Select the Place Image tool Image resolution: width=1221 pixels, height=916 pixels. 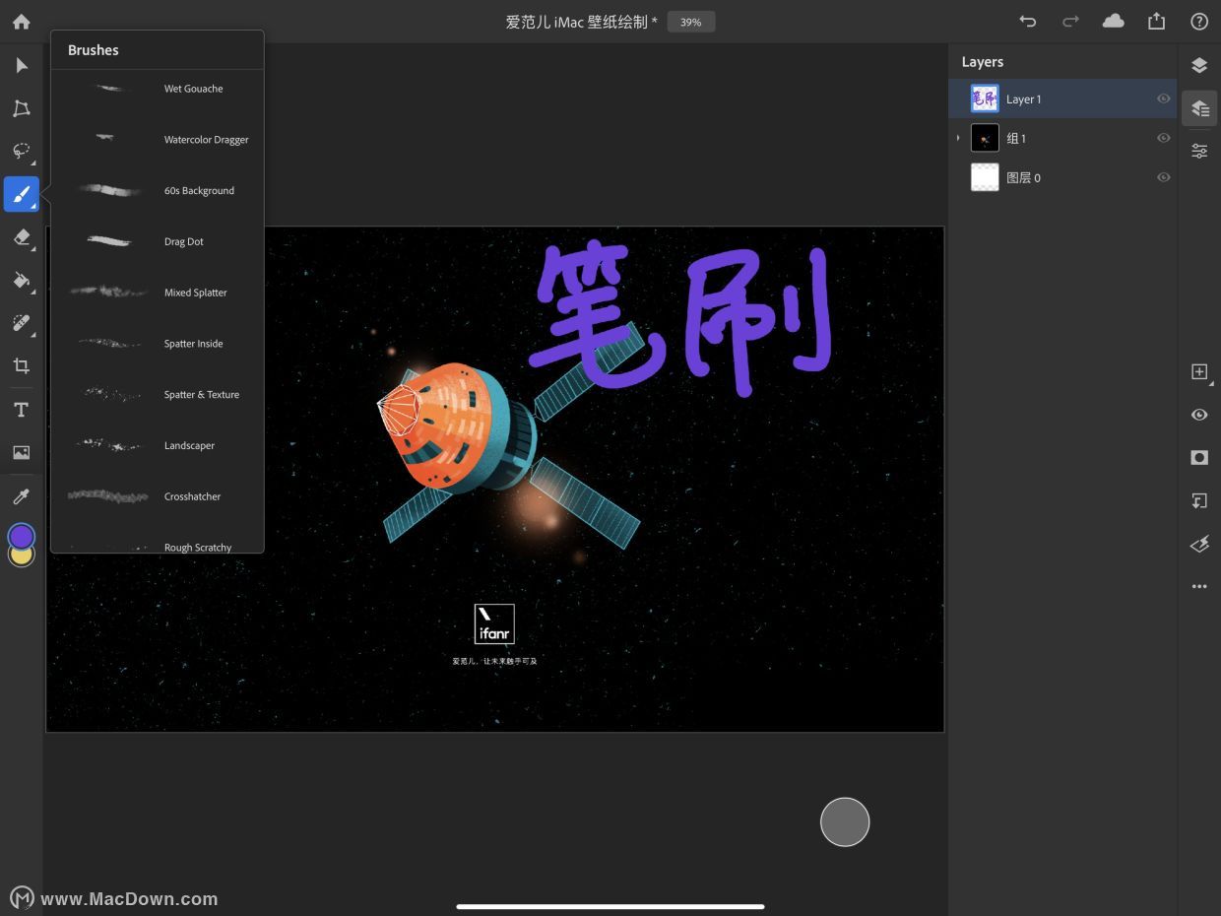coord(22,453)
